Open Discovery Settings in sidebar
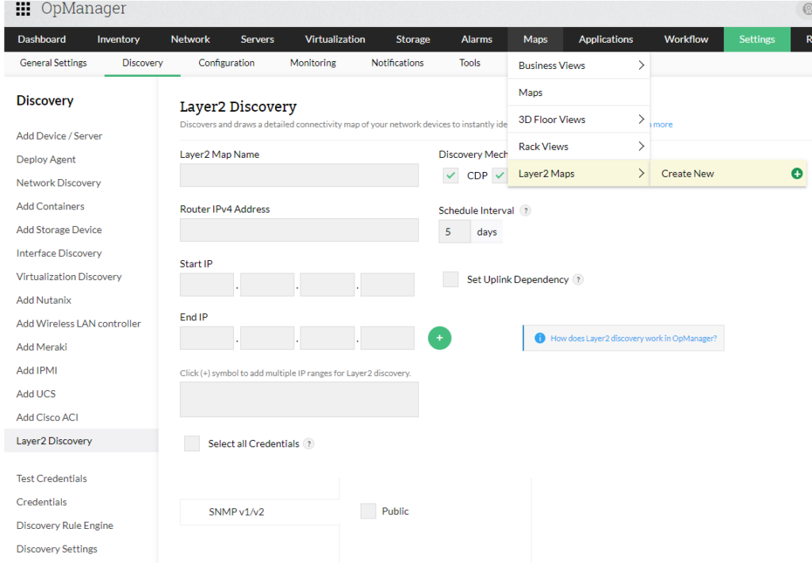 click(56, 549)
